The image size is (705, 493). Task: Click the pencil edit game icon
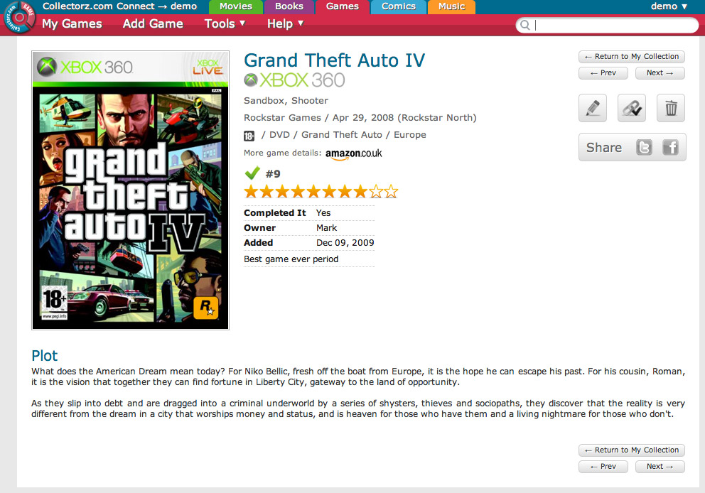(x=593, y=108)
